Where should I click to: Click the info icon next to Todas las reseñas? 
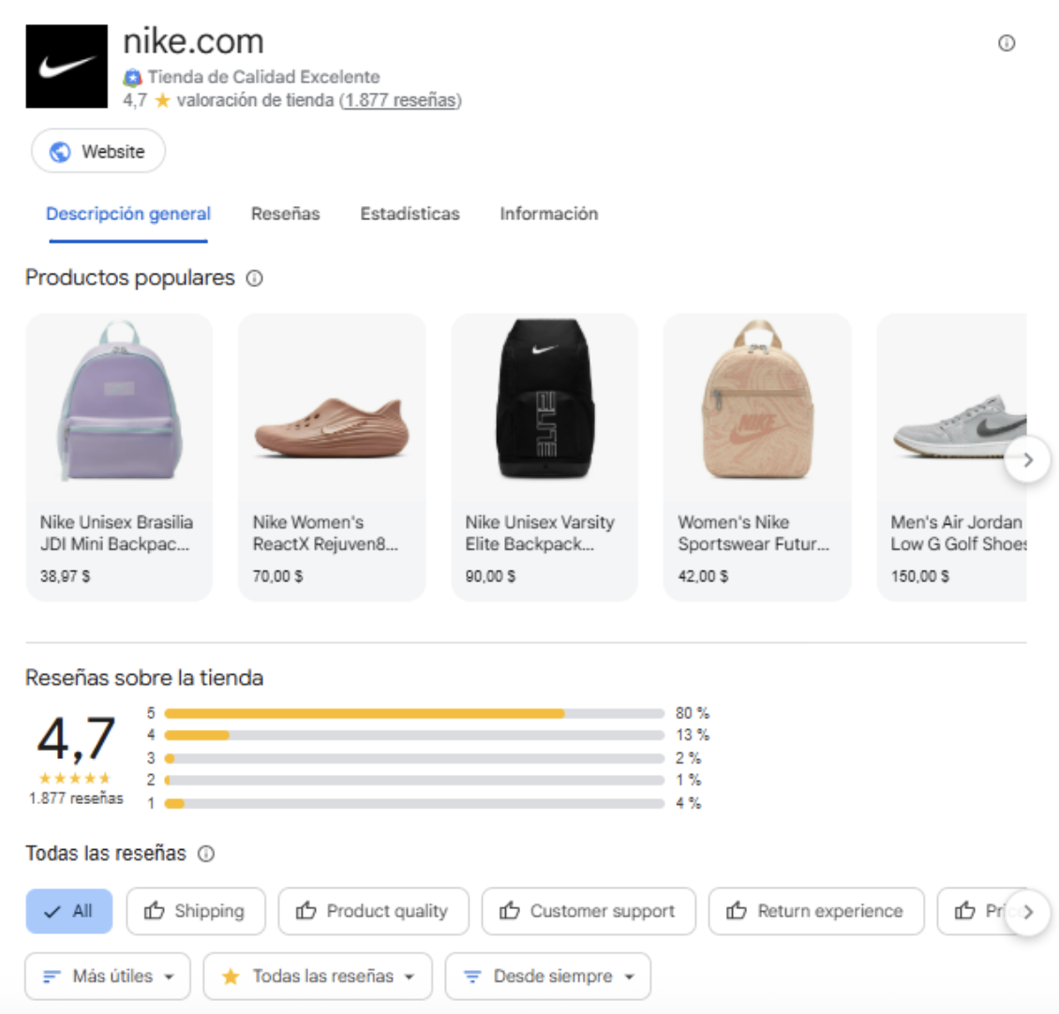tap(206, 854)
